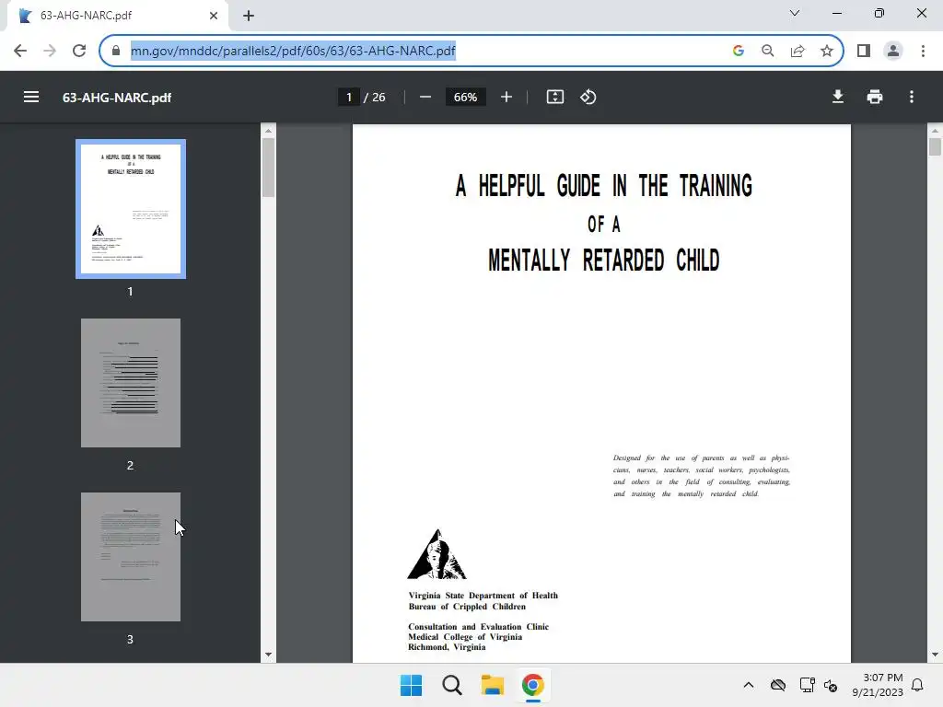The image size is (943, 707).
Task: Select page 3 thumbnail
Action: [x=131, y=557]
